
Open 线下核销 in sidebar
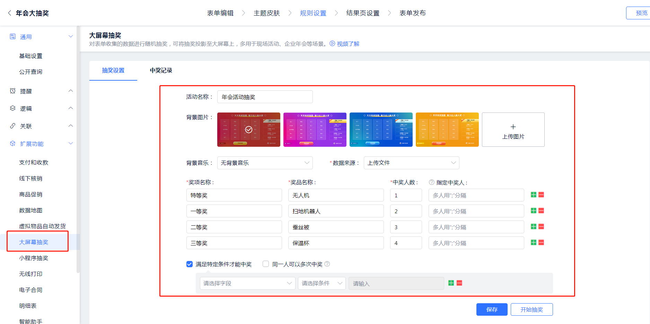(31, 178)
